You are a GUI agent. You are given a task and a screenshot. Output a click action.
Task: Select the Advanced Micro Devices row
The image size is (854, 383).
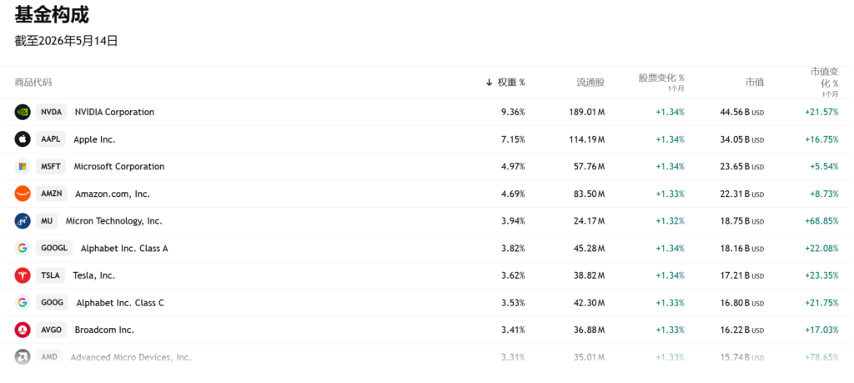click(427, 357)
